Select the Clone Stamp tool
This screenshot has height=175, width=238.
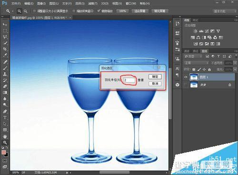5,74
